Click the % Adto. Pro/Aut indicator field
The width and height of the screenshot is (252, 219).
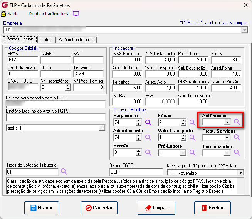[x=226, y=88]
